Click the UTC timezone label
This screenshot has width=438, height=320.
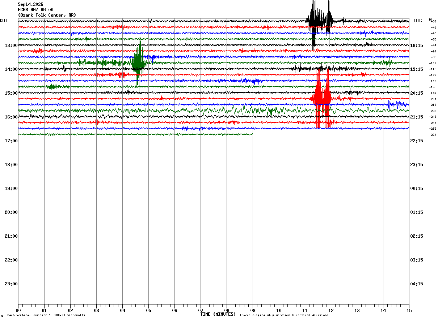click(x=418, y=21)
